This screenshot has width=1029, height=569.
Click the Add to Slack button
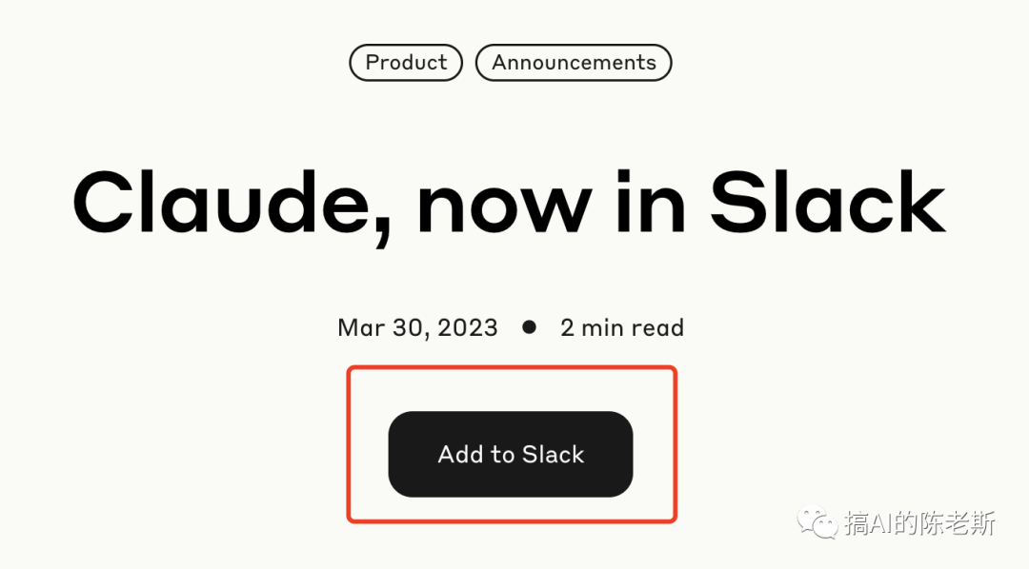[511, 454]
